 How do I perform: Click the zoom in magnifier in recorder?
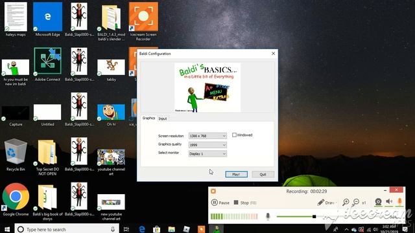(x=346, y=203)
